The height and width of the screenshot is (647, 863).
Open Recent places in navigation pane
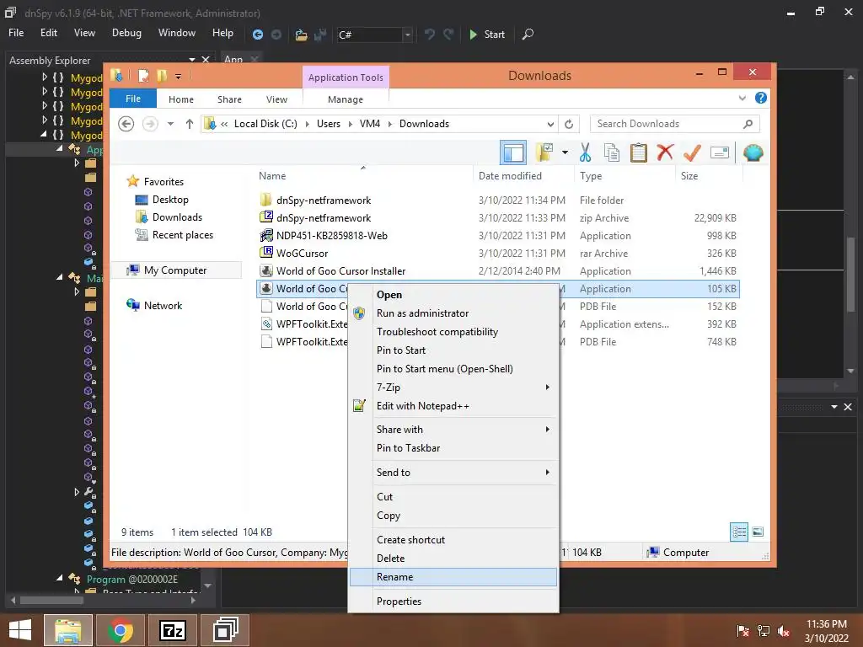coord(182,235)
